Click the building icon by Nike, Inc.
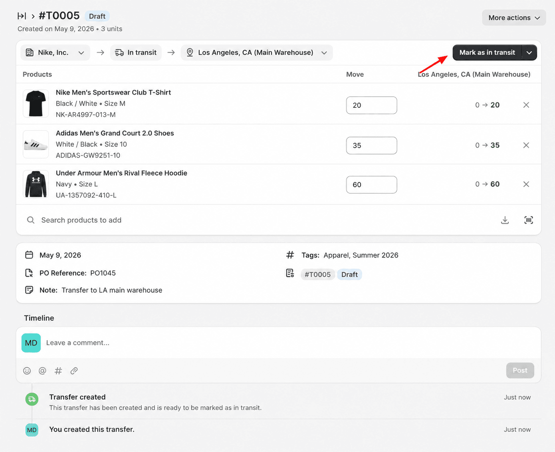The width and height of the screenshot is (555, 452). [30, 52]
